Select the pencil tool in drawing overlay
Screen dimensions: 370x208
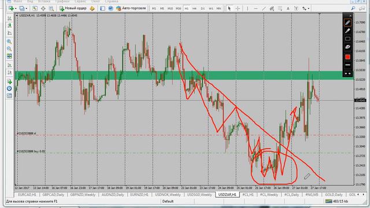coord(347,23)
